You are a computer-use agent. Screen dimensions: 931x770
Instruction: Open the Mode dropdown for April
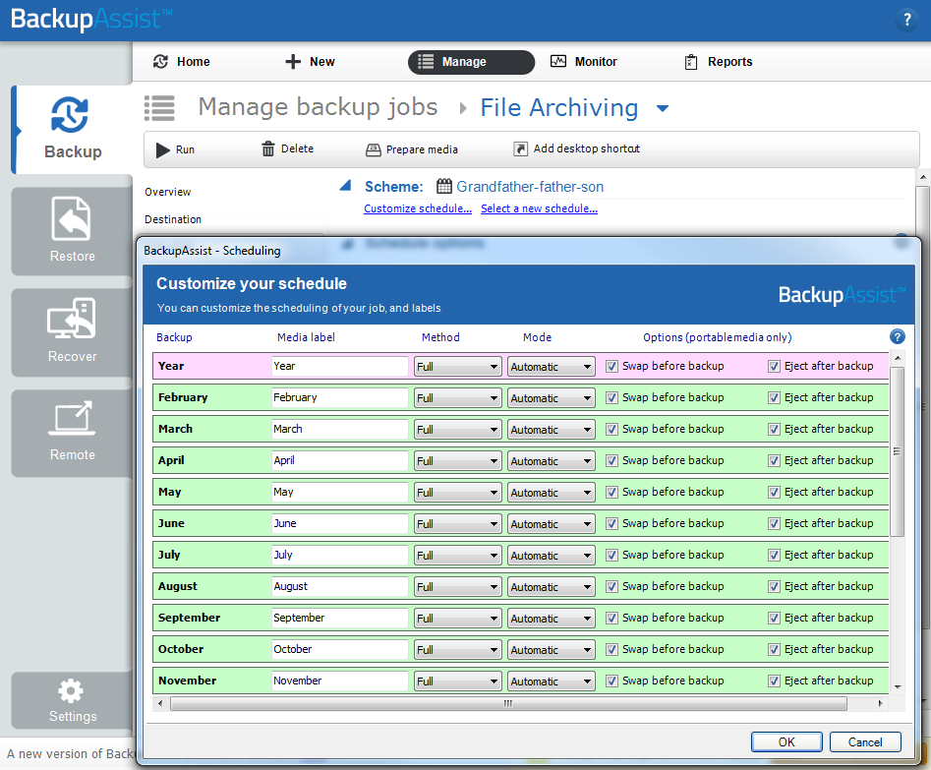tap(551, 461)
